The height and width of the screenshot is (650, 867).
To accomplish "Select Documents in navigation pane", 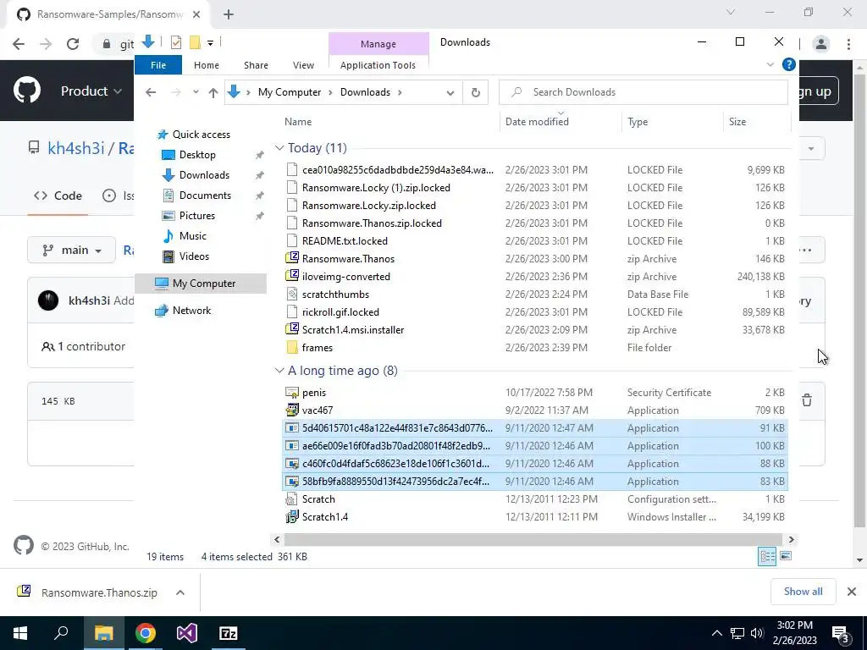I will [x=205, y=196].
